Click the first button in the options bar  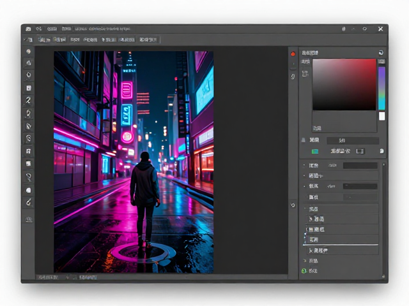[x=28, y=40]
